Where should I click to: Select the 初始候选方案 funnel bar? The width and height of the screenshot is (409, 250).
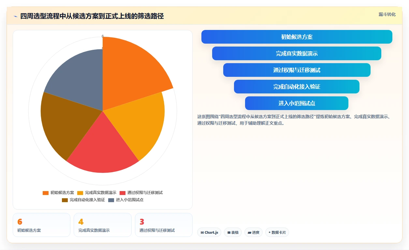(x=297, y=37)
